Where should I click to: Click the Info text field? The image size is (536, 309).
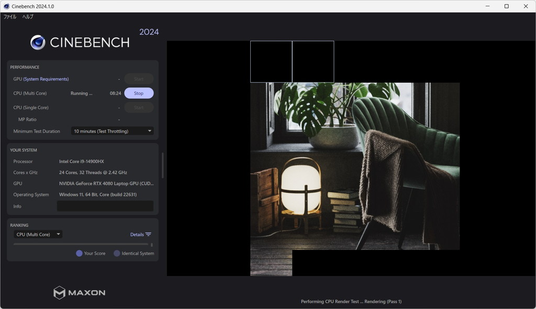coord(105,206)
